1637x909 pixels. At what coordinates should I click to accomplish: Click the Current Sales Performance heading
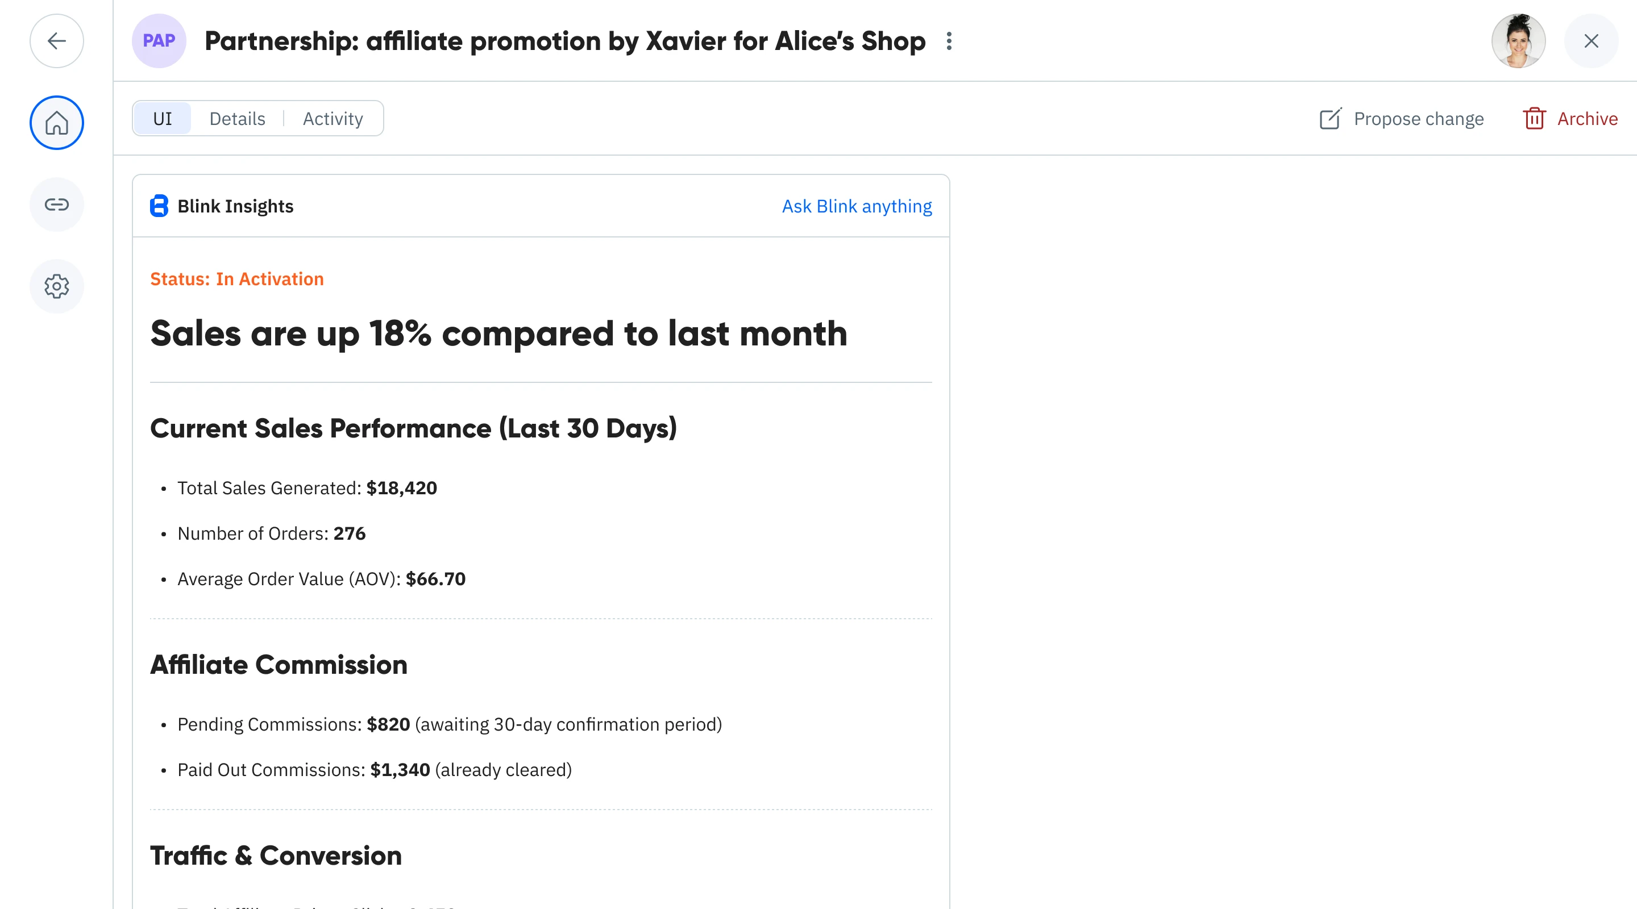[x=413, y=428]
